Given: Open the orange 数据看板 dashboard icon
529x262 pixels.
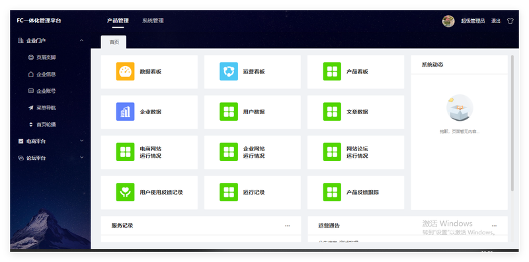Looking at the screenshot, I should pos(125,71).
